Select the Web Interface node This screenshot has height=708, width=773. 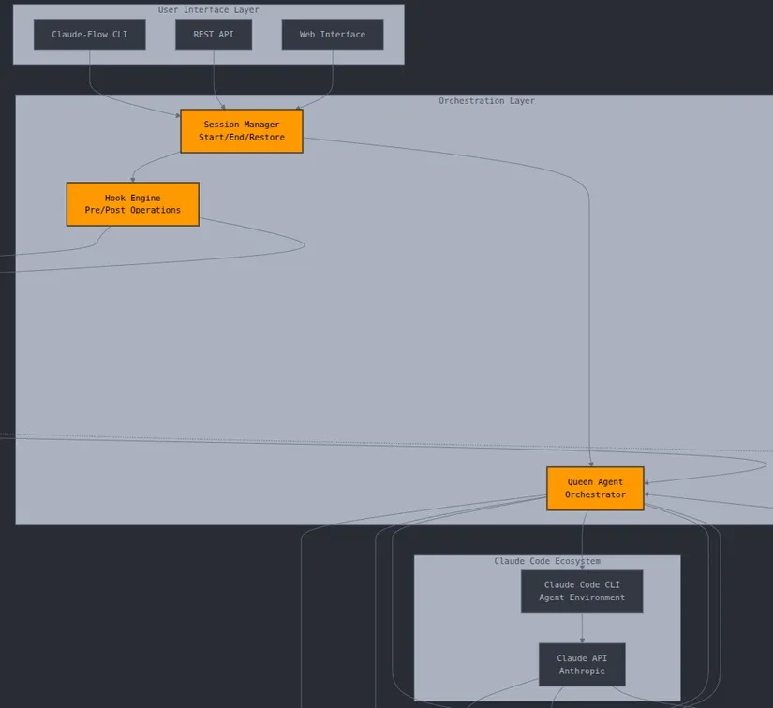tap(332, 34)
